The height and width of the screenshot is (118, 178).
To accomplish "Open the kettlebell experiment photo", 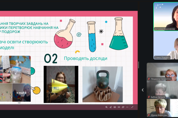I will click(x=103, y=84).
